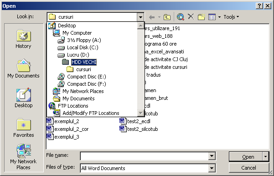274x176 pixels.
Task: Select the test2_silcotub document
Action: [139, 129]
